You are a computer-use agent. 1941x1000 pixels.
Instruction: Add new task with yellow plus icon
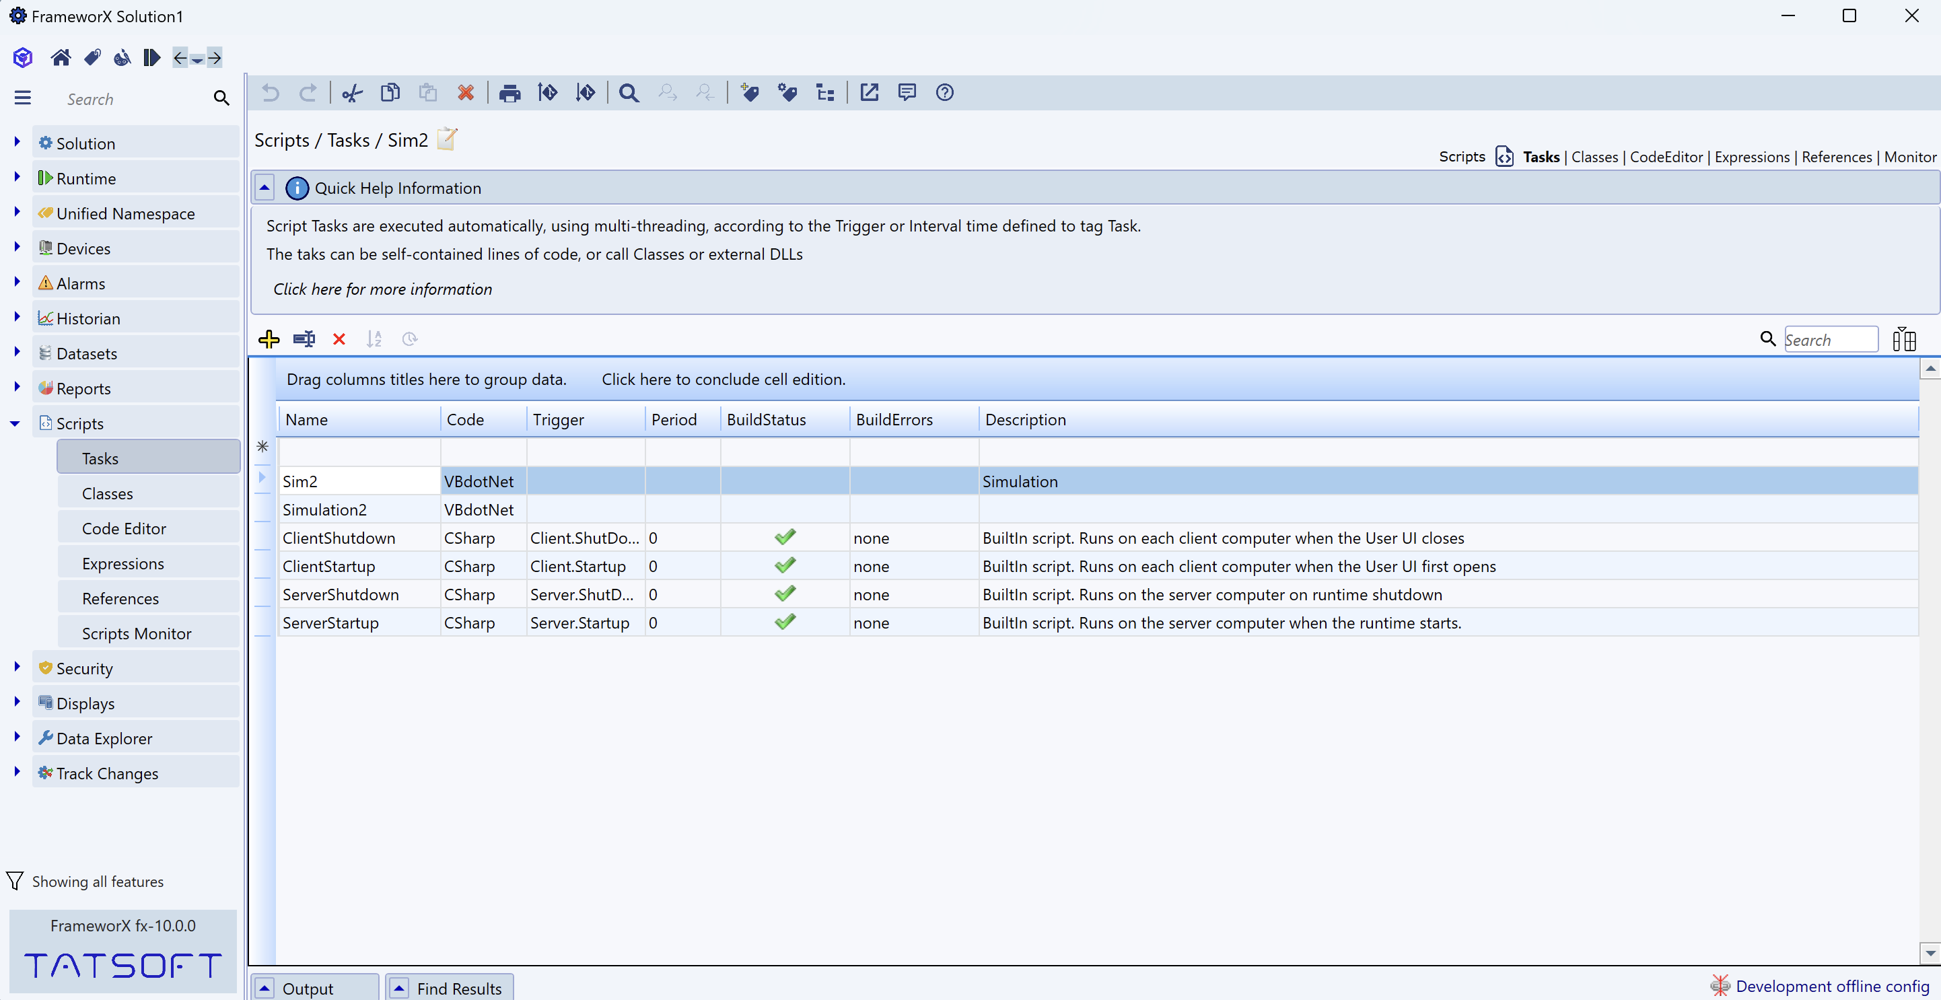coord(269,339)
